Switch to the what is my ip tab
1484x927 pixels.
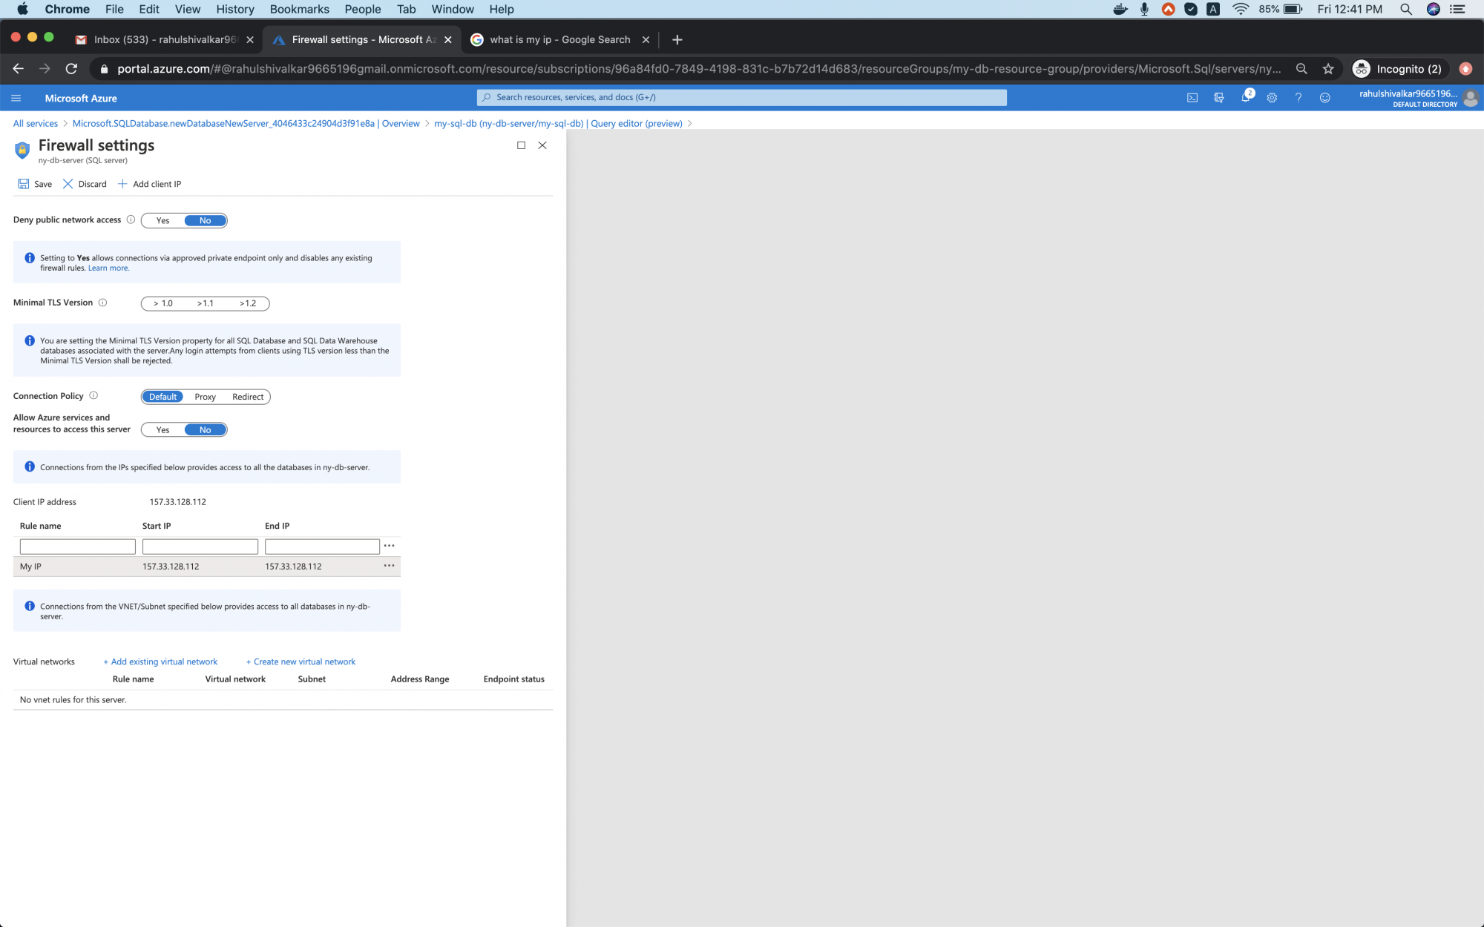point(559,39)
